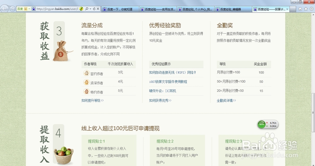Click the 资深作者 badge icon
This screenshot has height=166, width=315.
pyautogui.click(x=86, y=82)
